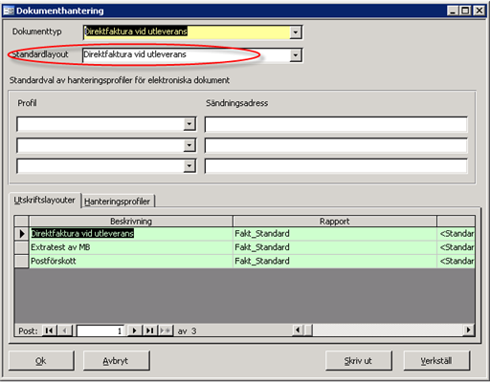The image size is (490, 382).
Task: Open first Profil combo box arrow
Action: click(x=189, y=124)
